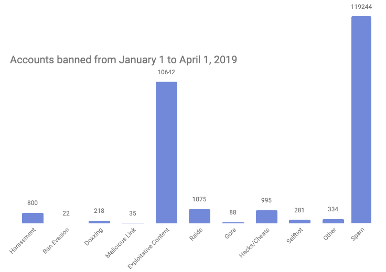Image resolution: width=386 pixels, height=272 pixels.
Task: Select the Hacks/Cheats bar
Action: 266,217
